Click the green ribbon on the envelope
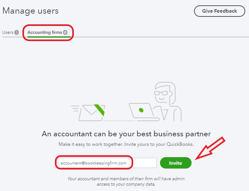The image size is (249, 191). click(x=99, y=110)
